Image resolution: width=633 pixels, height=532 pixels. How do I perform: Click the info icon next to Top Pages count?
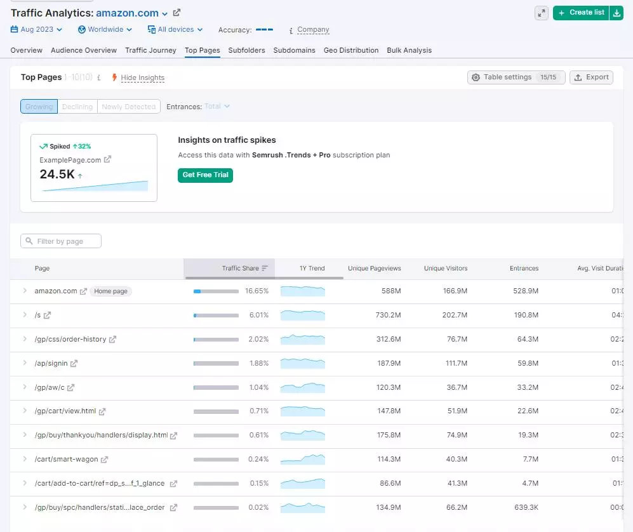(99, 77)
